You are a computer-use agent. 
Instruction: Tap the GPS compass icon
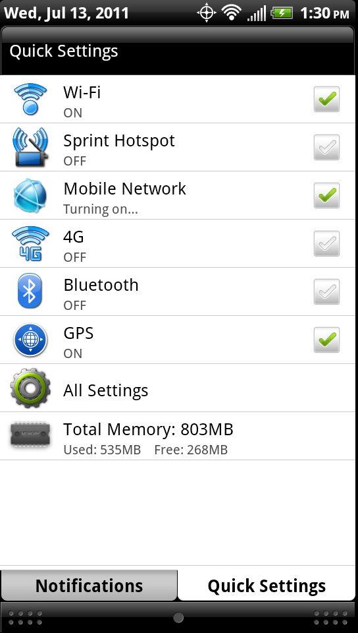30,340
